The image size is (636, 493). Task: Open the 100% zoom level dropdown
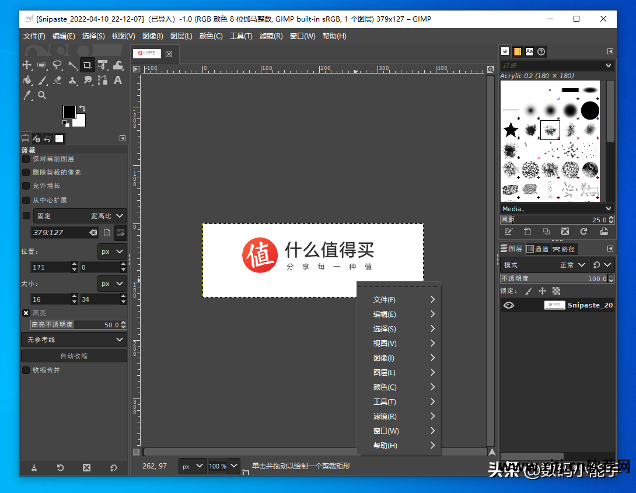click(x=234, y=466)
